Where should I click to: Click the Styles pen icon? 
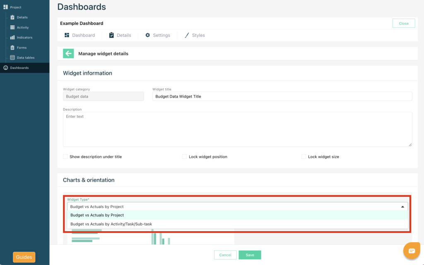click(x=187, y=35)
